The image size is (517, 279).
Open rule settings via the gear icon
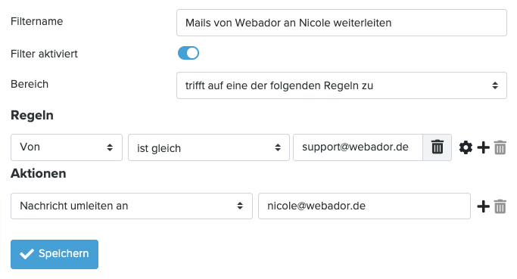point(466,147)
